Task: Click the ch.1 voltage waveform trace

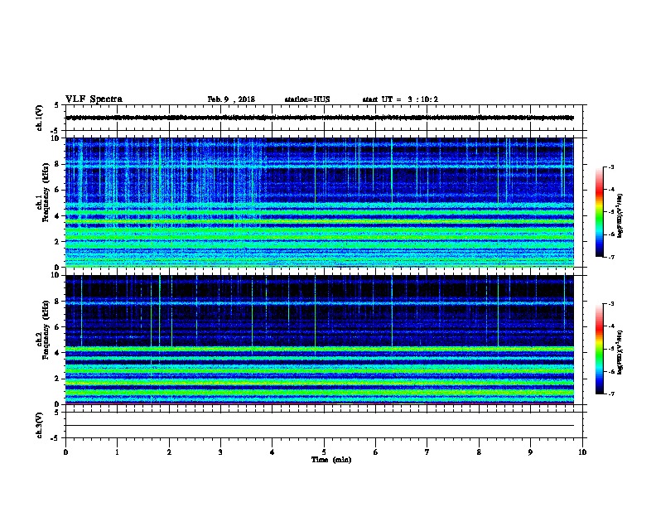Action: pyautogui.click(x=320, y=118)
